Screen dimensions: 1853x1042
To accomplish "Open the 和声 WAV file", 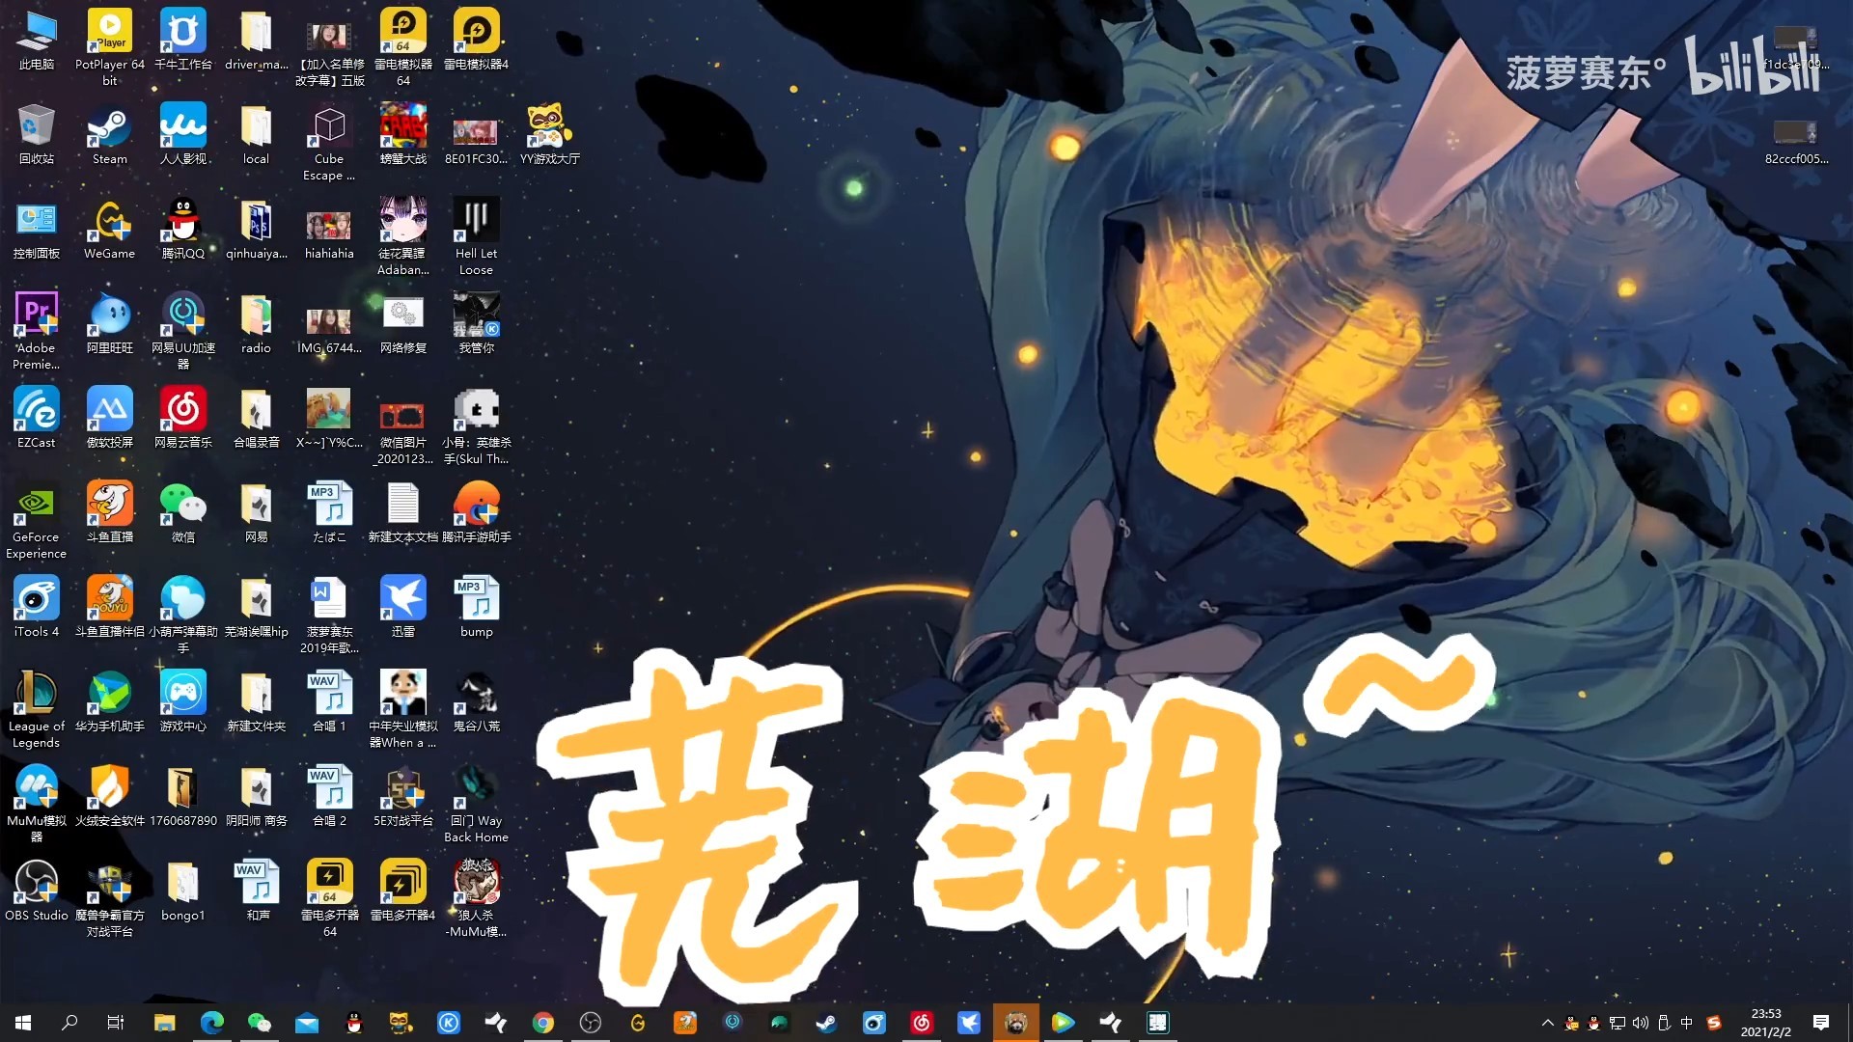I will (x=257, y=890).
